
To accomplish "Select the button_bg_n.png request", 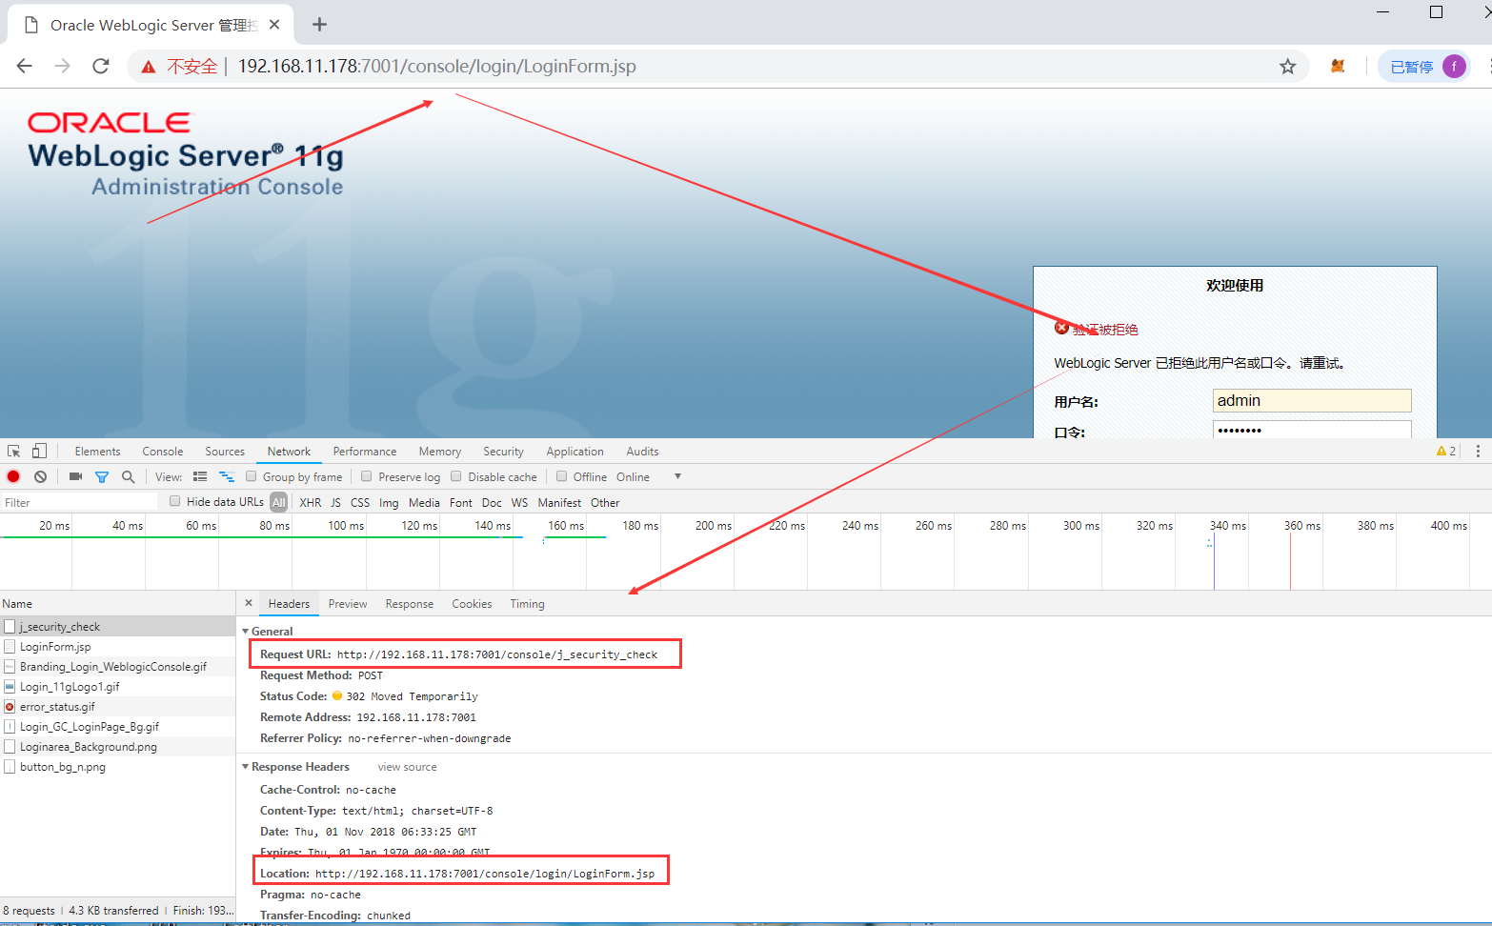I will coord(118,766).
